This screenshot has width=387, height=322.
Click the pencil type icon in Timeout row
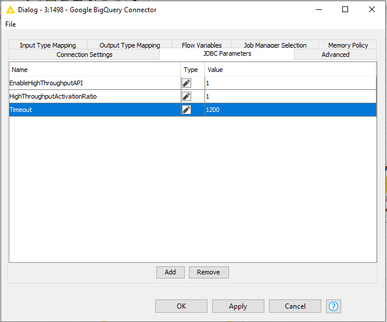(x=187, y=110)
